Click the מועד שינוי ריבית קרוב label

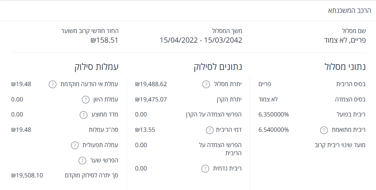(x=340, y=145)
